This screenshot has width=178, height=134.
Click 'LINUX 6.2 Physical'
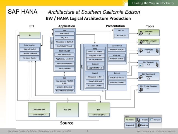(x=64, y=87)
